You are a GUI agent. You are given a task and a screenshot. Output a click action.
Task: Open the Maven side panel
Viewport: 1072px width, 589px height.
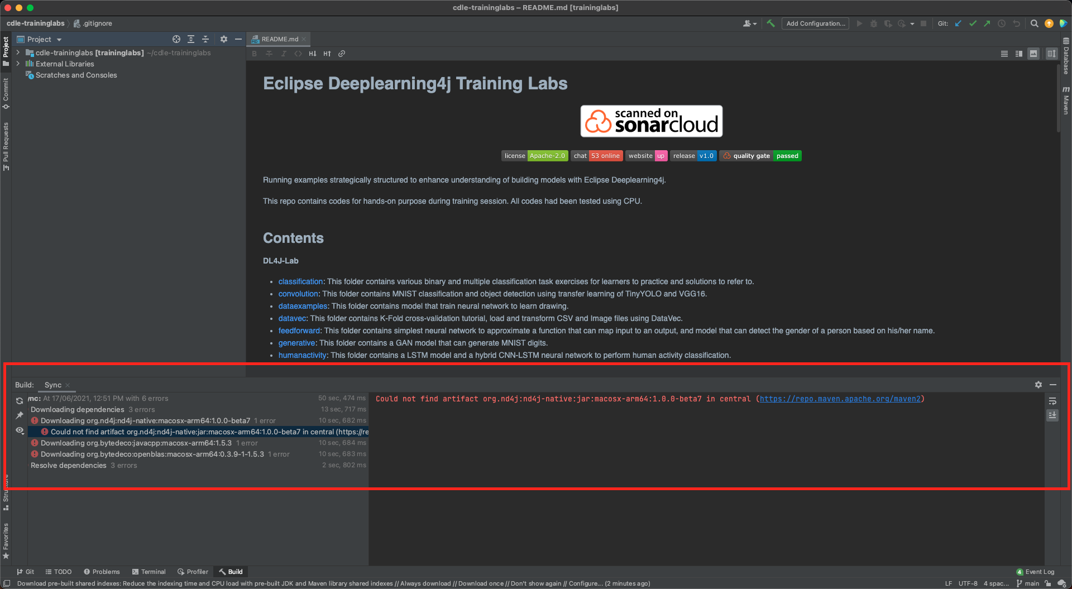click(1066, 100)
